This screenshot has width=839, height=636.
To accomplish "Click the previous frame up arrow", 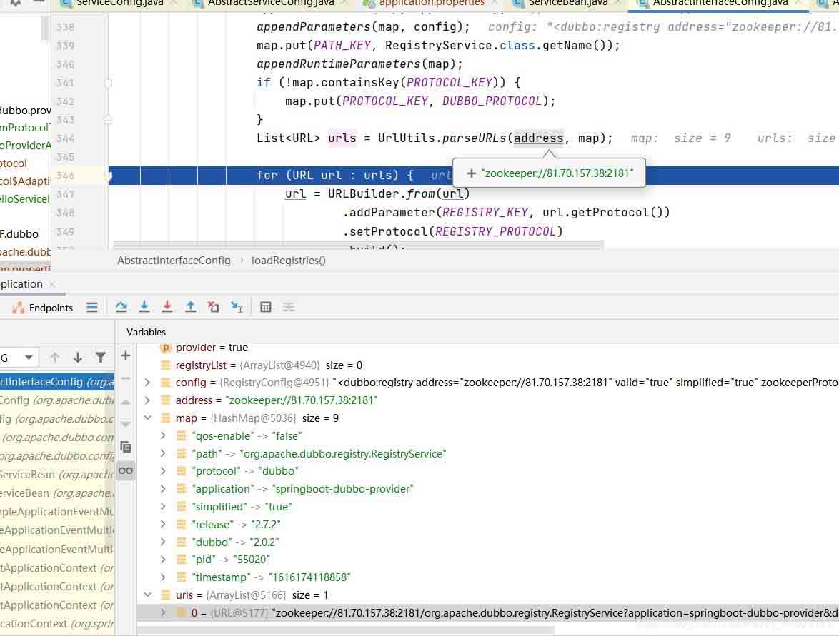I will (54, 358).
